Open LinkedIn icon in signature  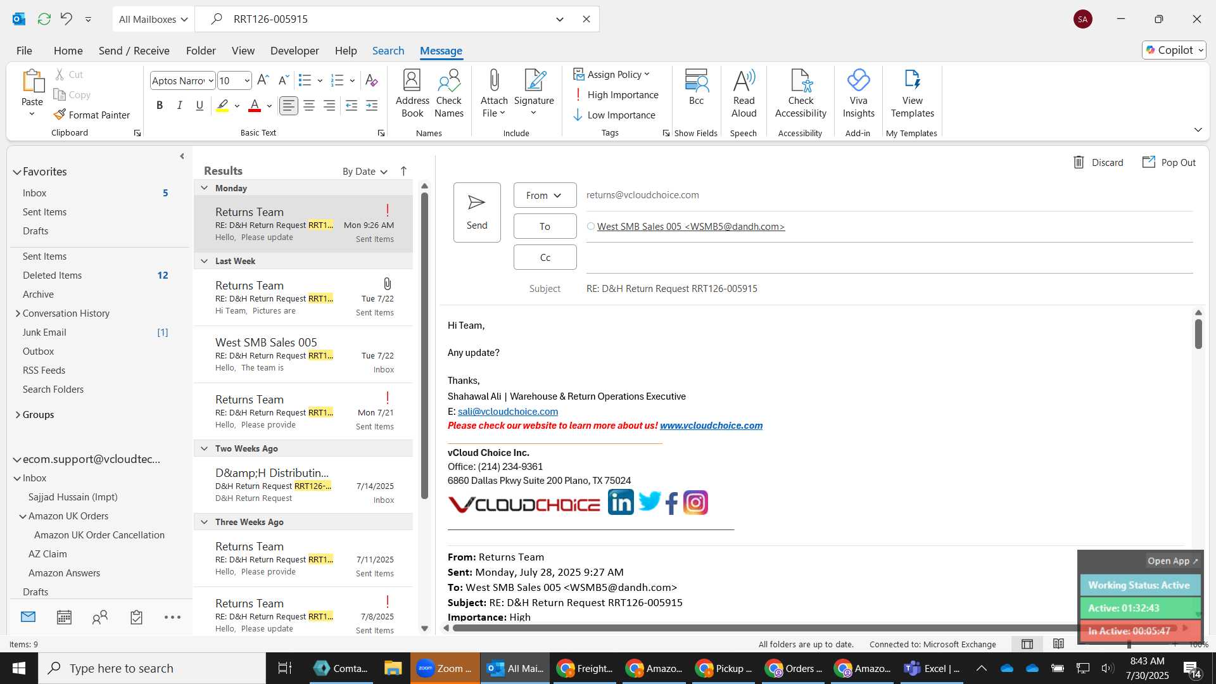(x=621, y=502)
